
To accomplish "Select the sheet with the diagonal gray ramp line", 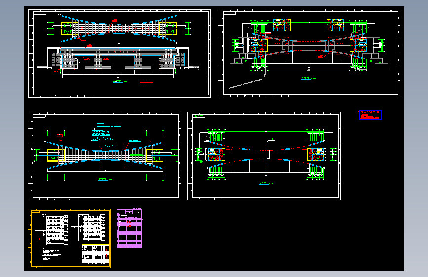I will (309, 53).
